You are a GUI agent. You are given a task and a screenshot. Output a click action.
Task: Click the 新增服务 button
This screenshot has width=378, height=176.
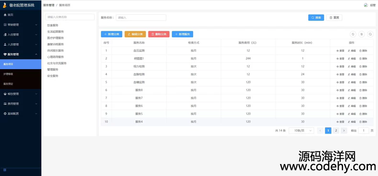[x=182, y=35]
